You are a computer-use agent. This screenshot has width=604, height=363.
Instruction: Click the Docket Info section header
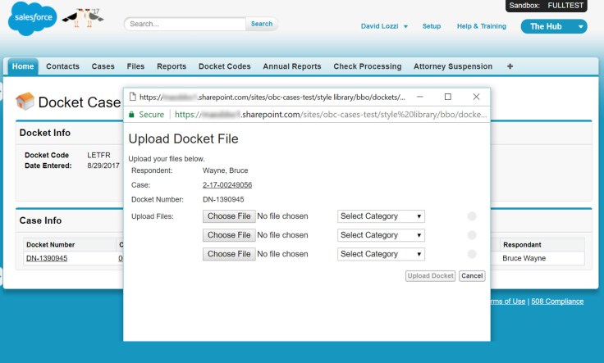point(45,133)
